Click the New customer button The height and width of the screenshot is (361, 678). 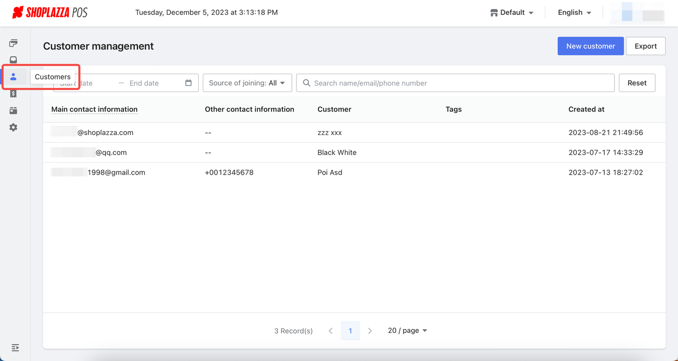[590, 46]
